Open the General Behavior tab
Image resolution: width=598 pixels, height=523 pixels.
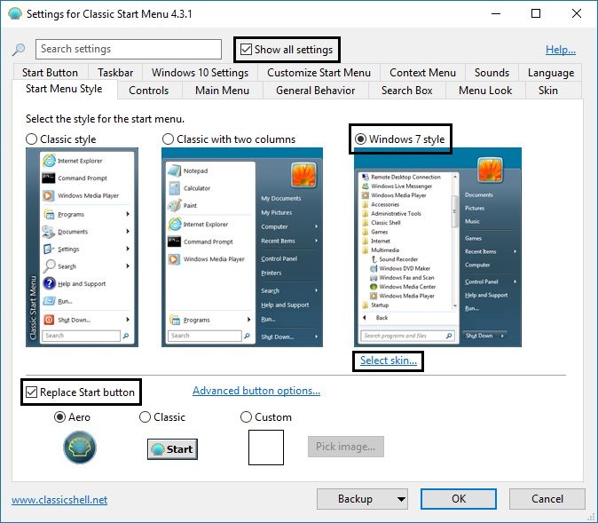point(315,91)
